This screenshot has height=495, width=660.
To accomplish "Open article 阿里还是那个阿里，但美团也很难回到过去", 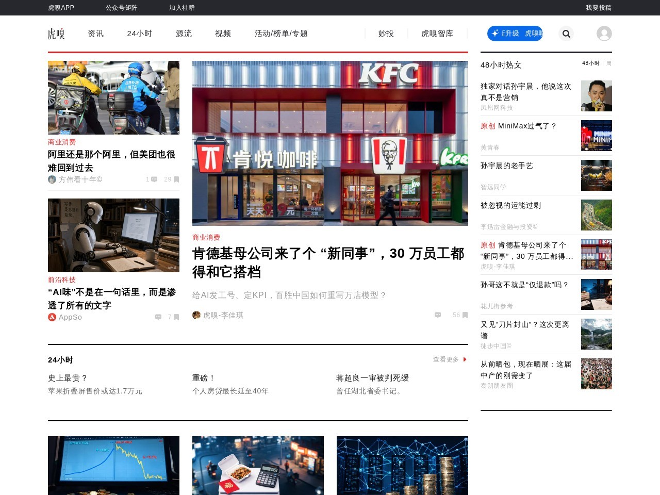I will 112,161.
